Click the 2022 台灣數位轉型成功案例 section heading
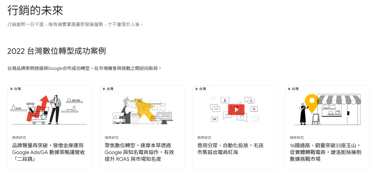The image size is (378, 173). pos(56,51)
